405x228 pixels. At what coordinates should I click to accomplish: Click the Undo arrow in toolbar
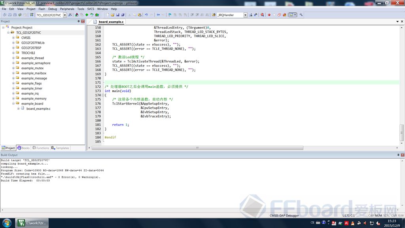coord(146,15)
